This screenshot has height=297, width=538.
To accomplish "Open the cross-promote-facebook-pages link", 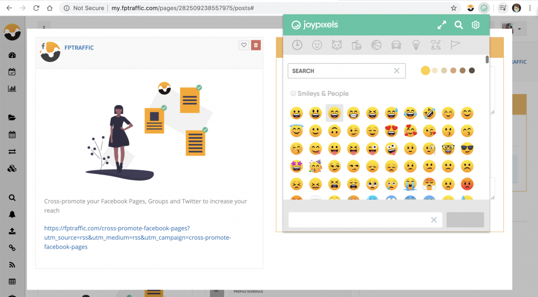I will pyautogui.click(x=137, y=237).
